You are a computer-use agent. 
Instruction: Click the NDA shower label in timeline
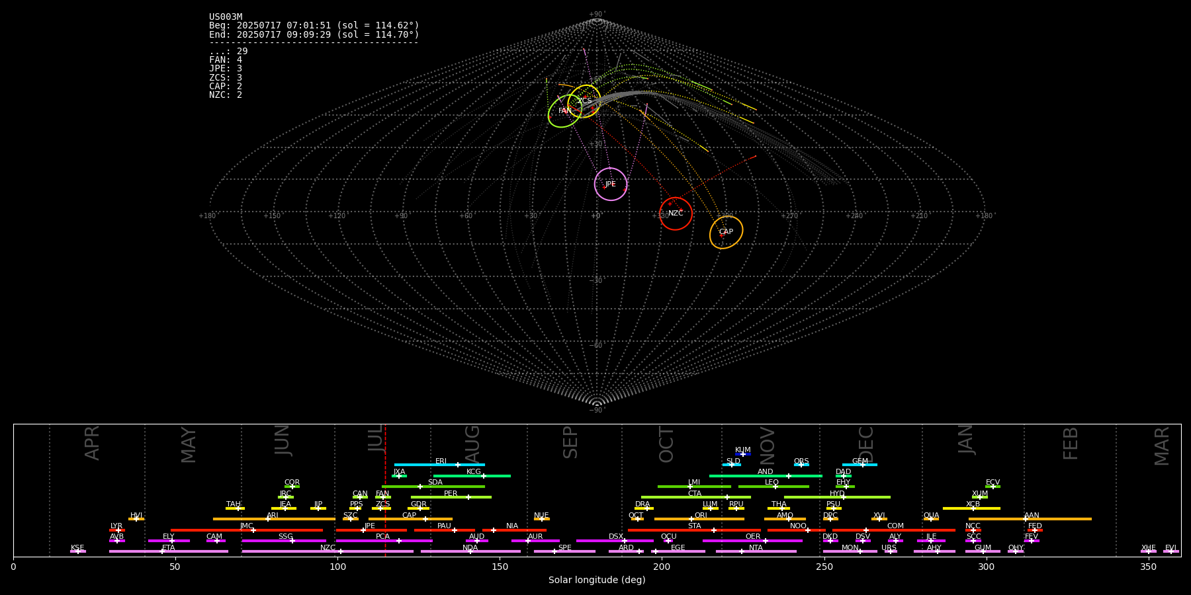470,548
